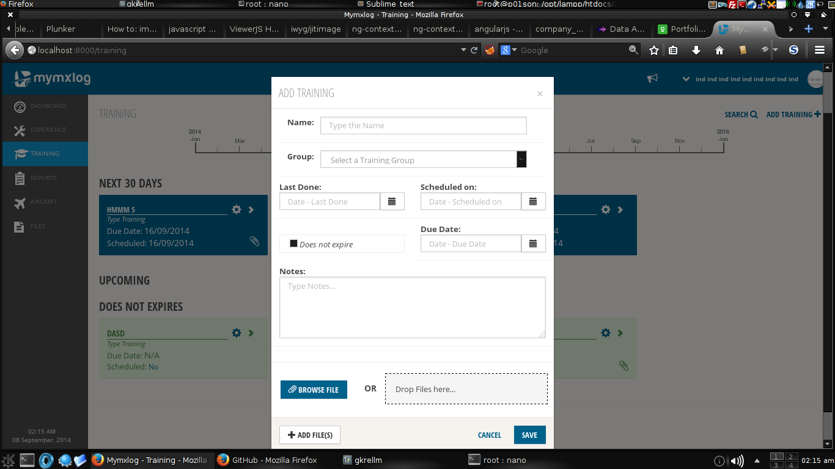This screenshot has width=835, height=469.
Task: Click the megaphone announcements icon in header
Action: point(653,78)
